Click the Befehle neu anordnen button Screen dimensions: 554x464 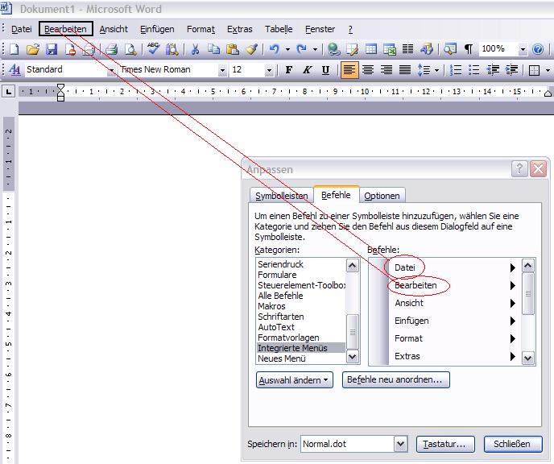click(395, 380)
